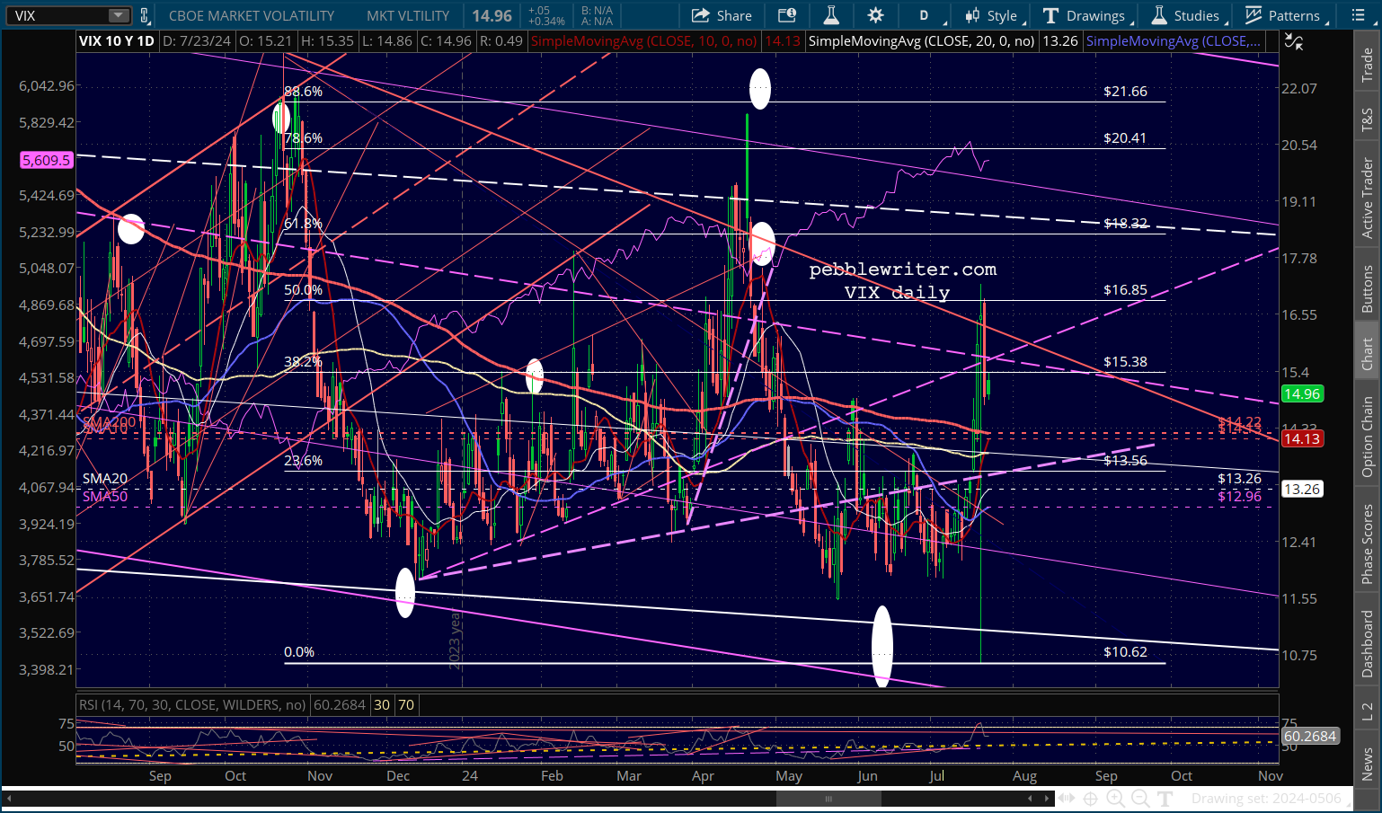Select the text T tool icon
Viewport: 1382px width, 813px height.
click(1165, 798)
